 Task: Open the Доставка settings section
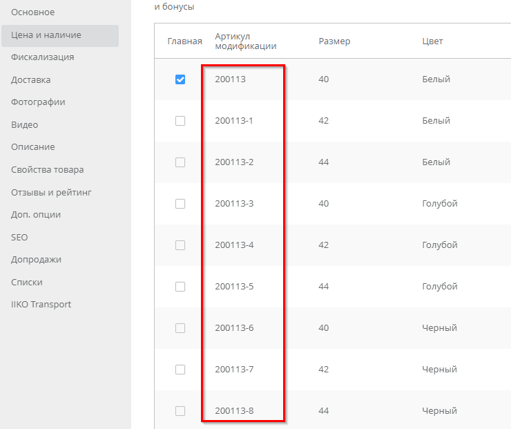(x=31, y=80)
